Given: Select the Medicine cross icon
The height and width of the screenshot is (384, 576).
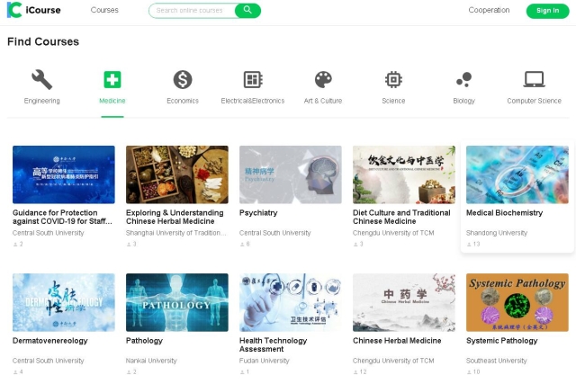Looking at the screenshot, I should click(x=112, y=79).
